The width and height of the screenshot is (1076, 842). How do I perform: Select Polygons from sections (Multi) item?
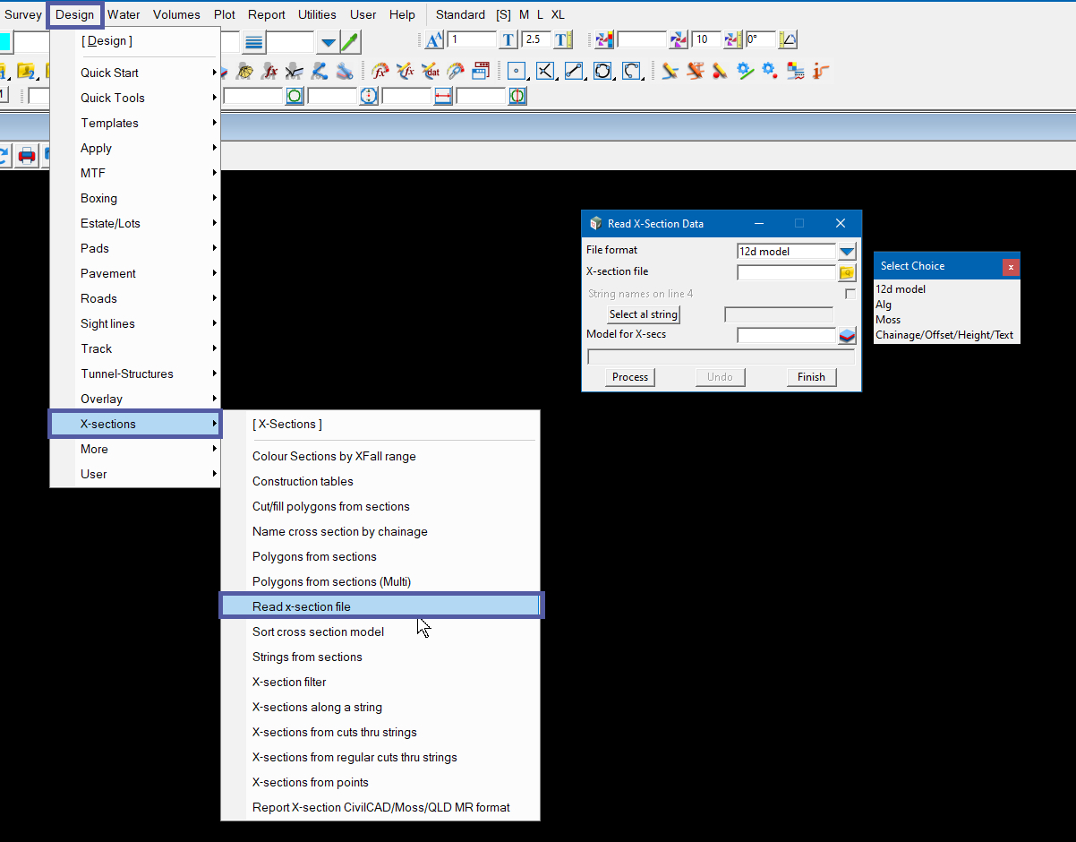coord(381,581)
